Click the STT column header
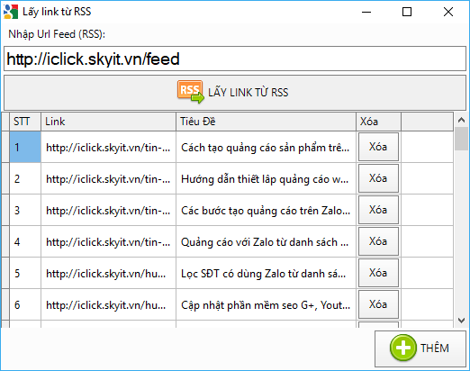 pos(25,122)
